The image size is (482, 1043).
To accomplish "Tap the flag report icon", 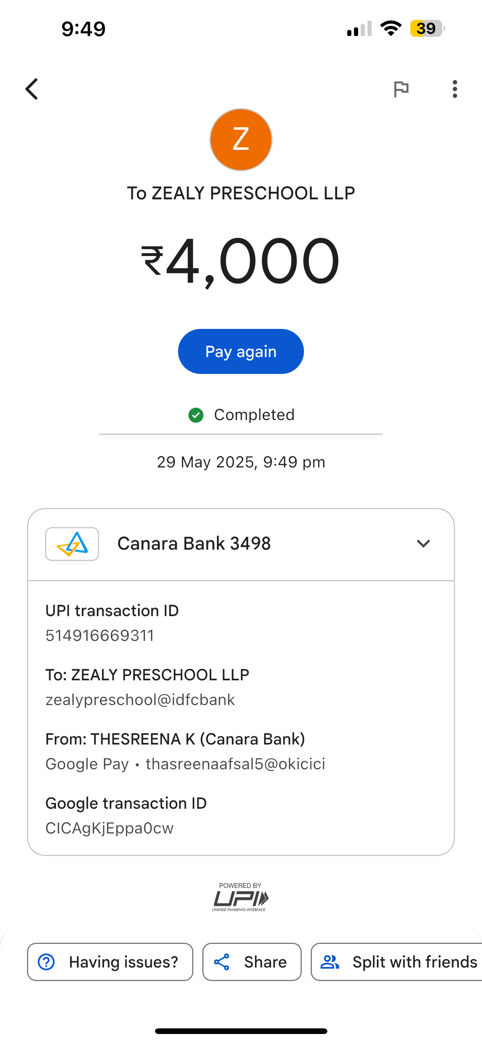I will pos(401,89).
